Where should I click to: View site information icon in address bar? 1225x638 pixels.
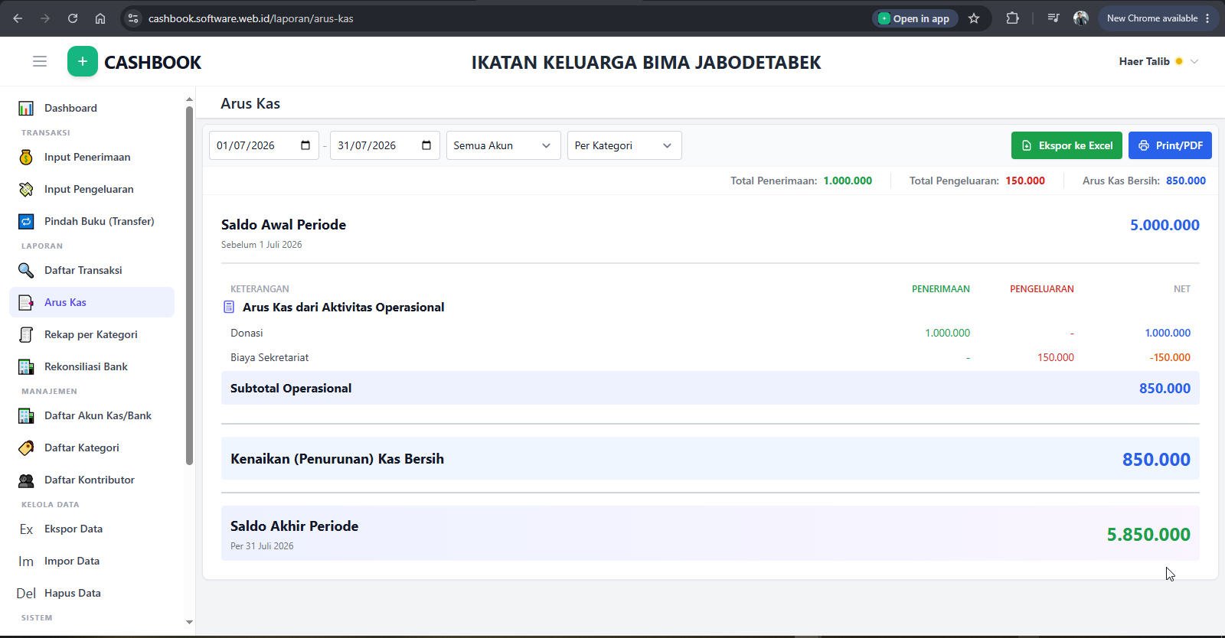click(x=132, y=18)
